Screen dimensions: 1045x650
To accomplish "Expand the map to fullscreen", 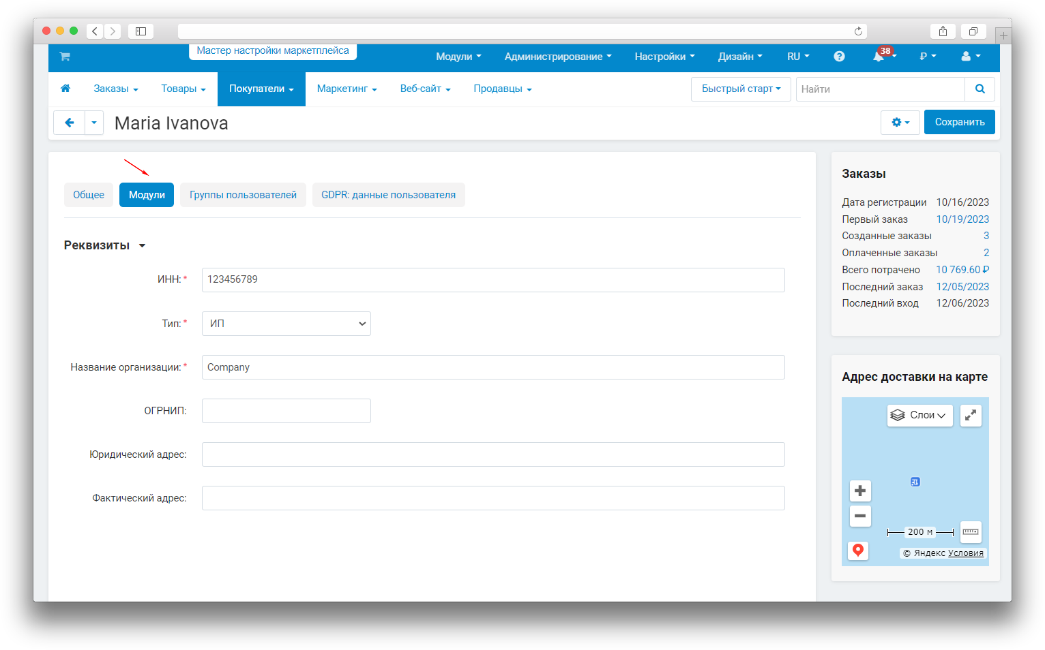I will click(x=970, y=415).
